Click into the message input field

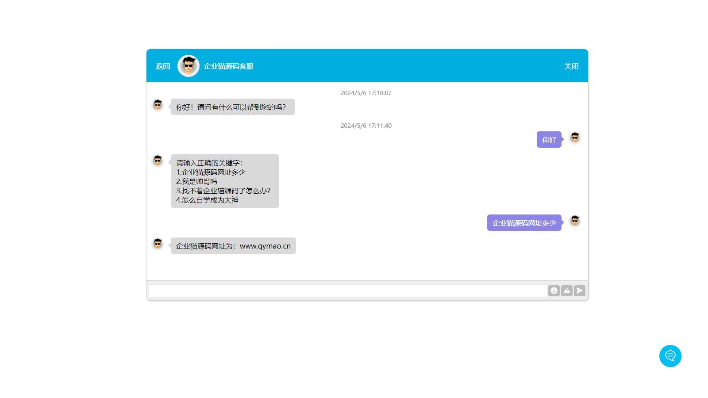(x=347, y=291)
